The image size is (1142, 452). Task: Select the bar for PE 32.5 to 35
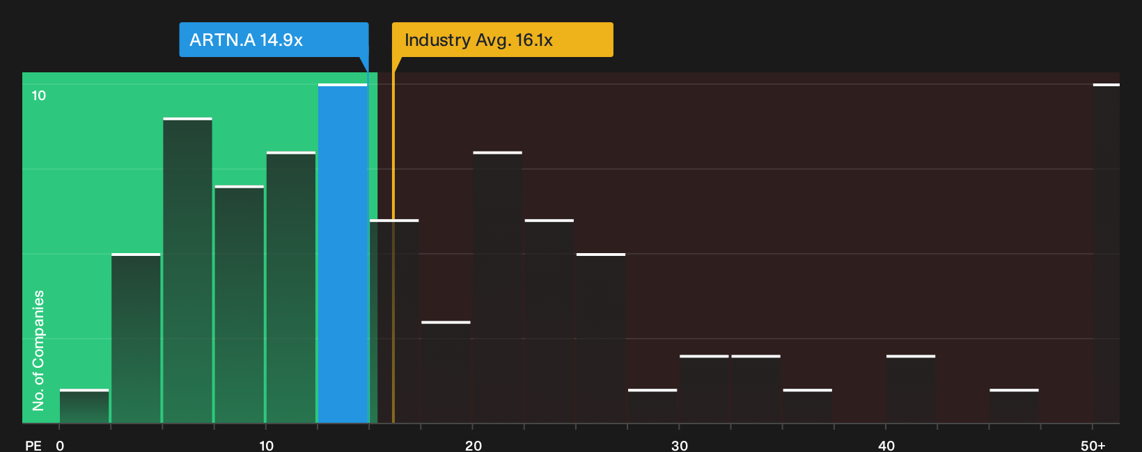[756, 389]
